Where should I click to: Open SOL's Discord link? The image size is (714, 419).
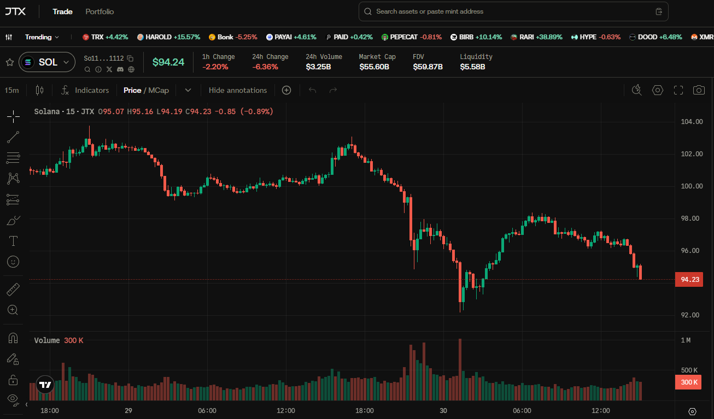(120, 69)
